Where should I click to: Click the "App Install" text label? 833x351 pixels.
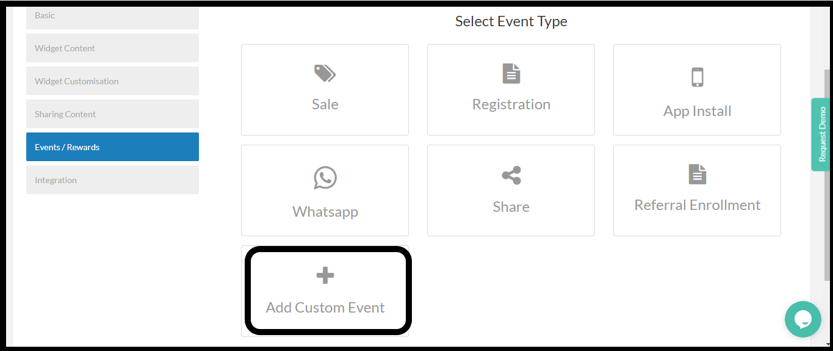point(697,111)
